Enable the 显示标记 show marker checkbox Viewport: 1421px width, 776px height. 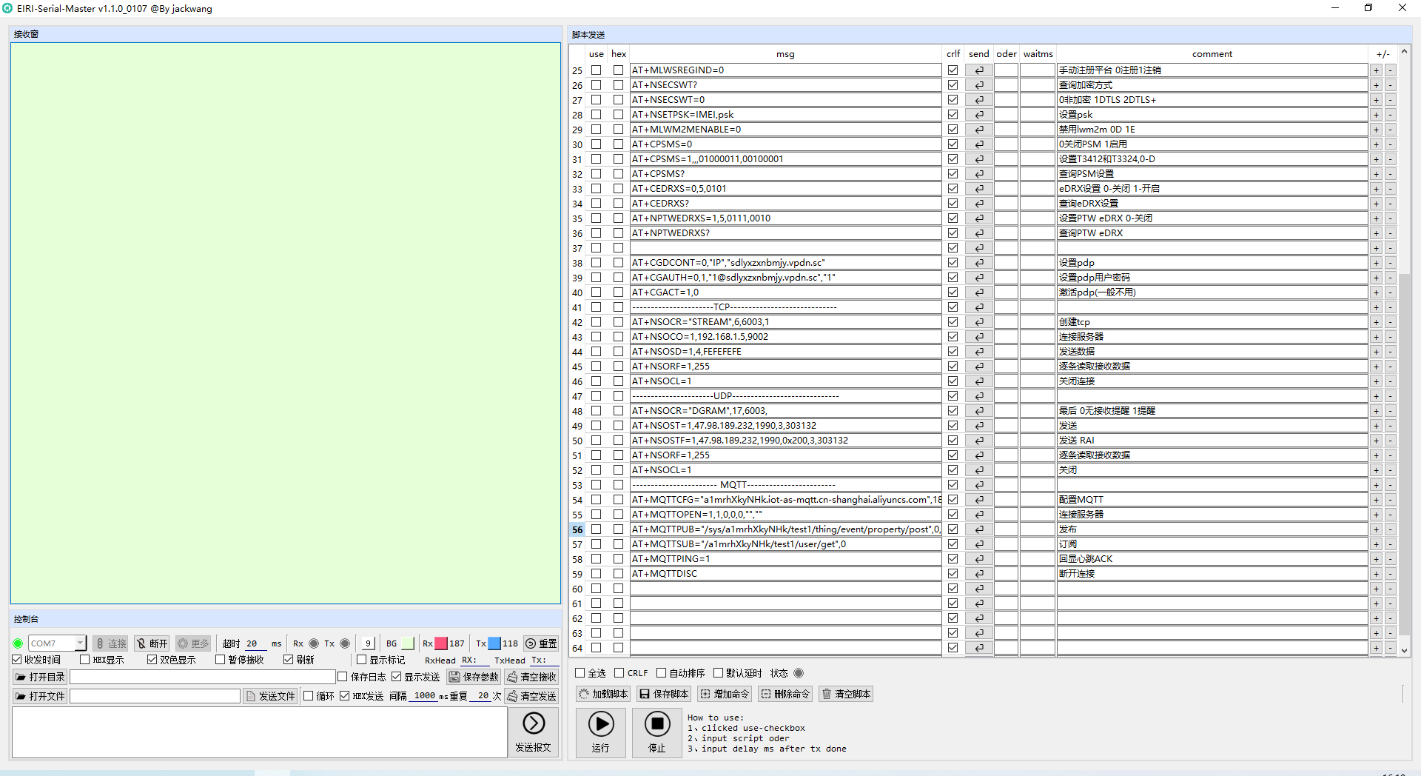(x=361, y=660)
